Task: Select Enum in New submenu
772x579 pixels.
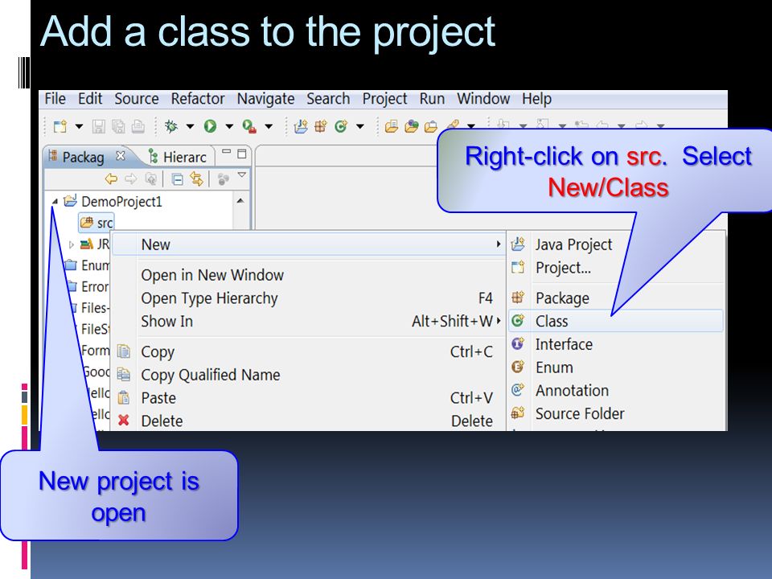Action: tap(616, 368)
